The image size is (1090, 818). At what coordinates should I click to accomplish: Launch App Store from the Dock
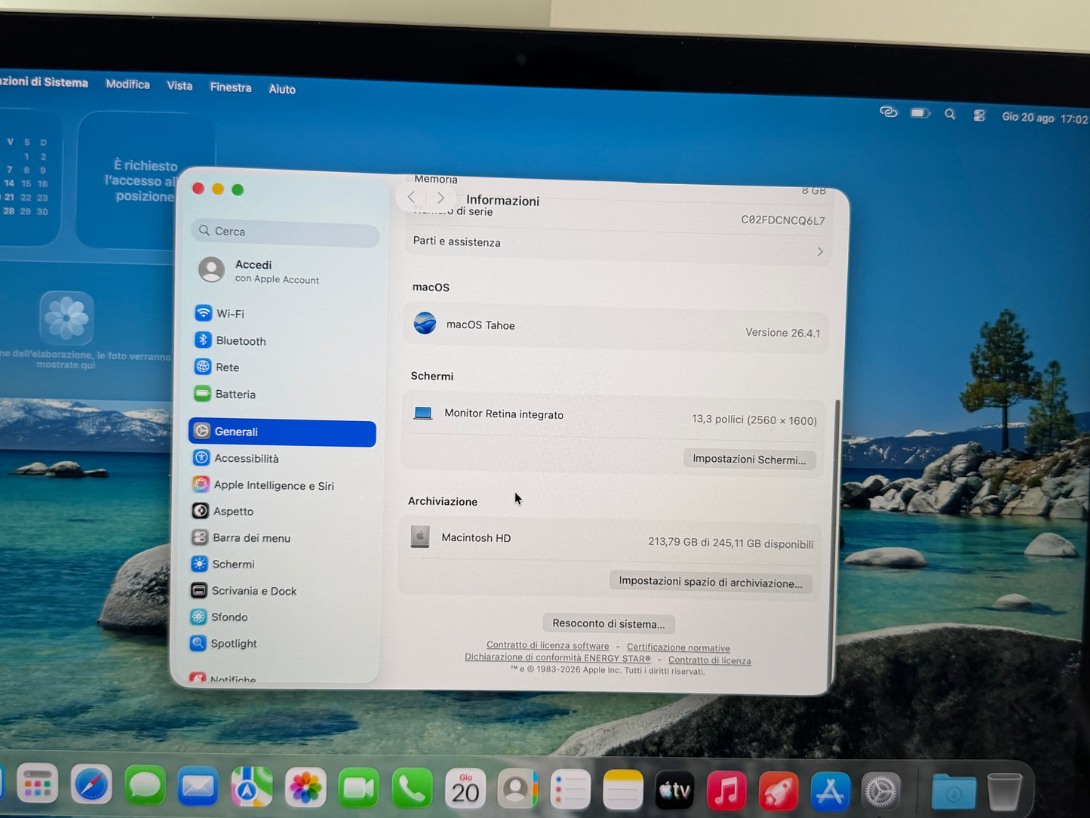click(830, 792)
